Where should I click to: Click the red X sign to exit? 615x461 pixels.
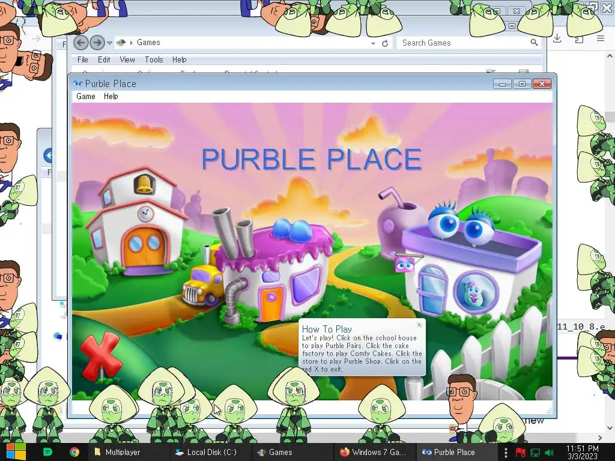100,356
